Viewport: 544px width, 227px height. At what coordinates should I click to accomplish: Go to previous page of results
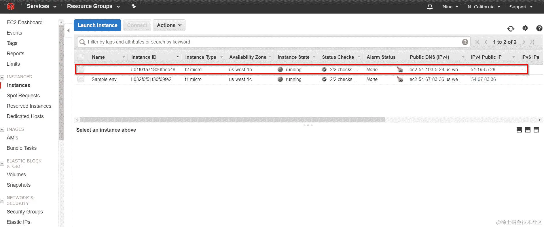tap(486, 42)
